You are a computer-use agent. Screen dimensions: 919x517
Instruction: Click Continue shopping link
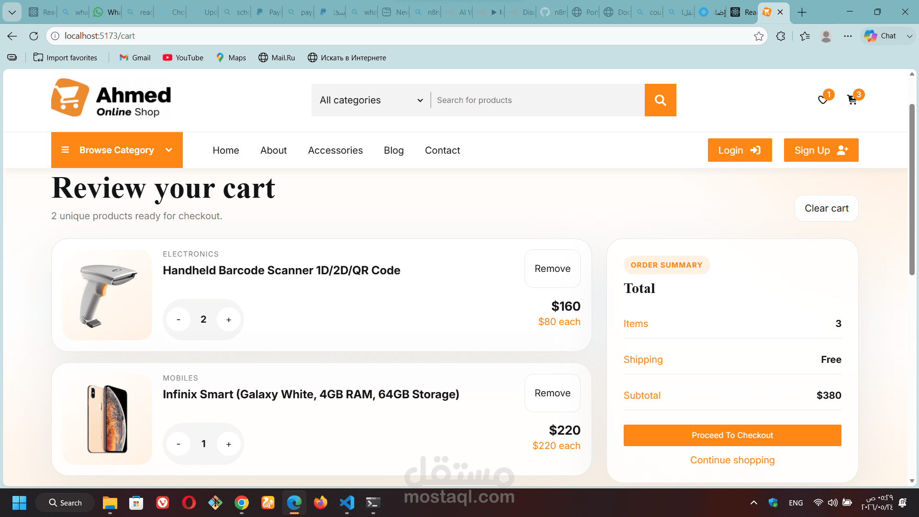click(732, 460)
